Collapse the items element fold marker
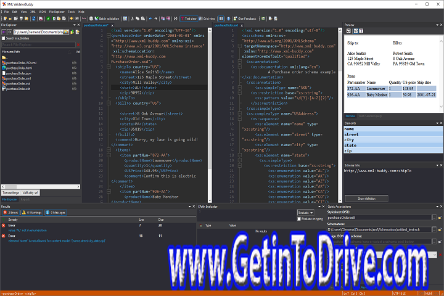Screen dimensions: 444x296 pos(109,150)
